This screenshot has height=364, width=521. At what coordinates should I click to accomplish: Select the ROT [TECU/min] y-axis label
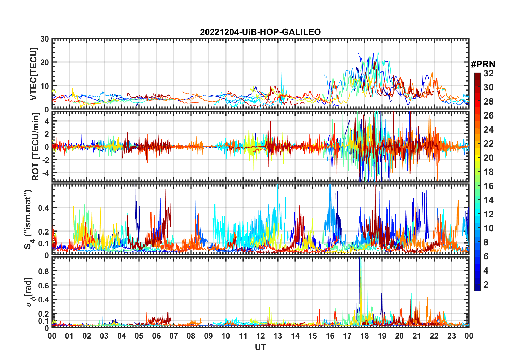point(36,147)
